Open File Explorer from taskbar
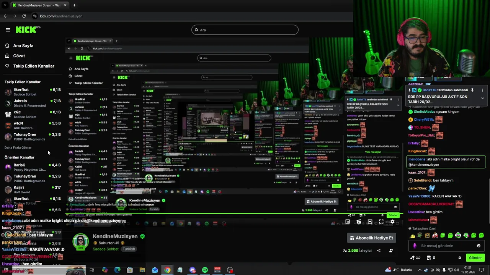Viewport: 490px width, 275px height. click(x=142, y=270)
